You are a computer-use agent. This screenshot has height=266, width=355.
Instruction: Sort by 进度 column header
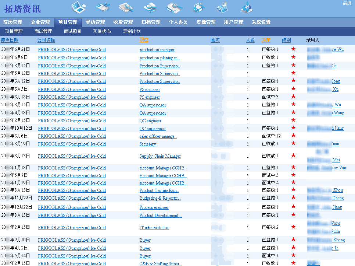tap(266, 40)
